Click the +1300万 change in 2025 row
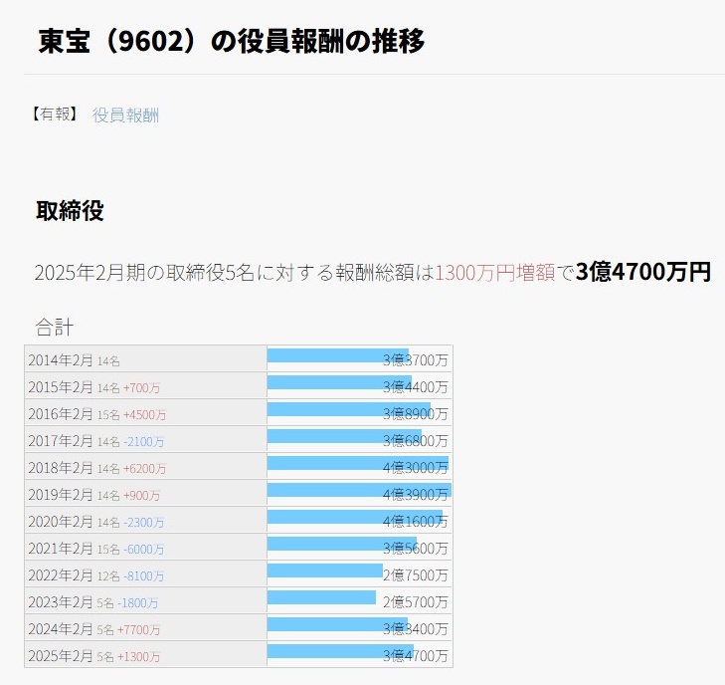725x685 pixels. click(x=138, y=656)
